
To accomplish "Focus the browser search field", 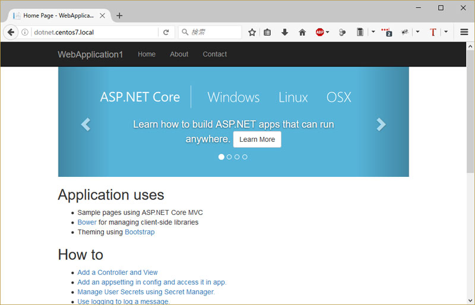I will tap(210, 32).
